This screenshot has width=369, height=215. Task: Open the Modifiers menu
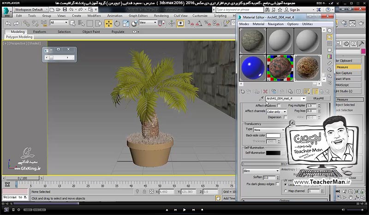tap(94, 16)
